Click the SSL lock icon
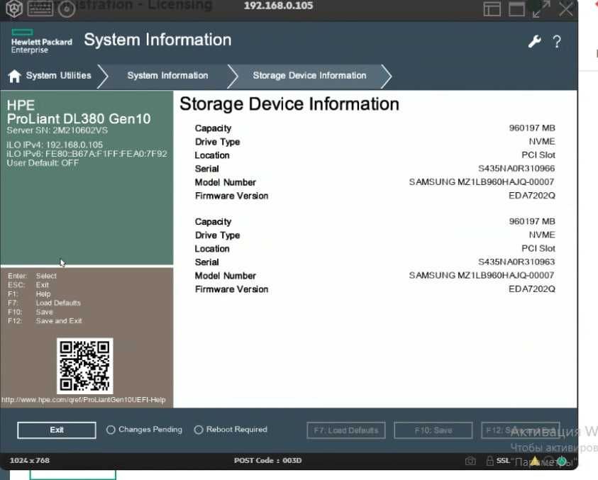 pos(489,461)
